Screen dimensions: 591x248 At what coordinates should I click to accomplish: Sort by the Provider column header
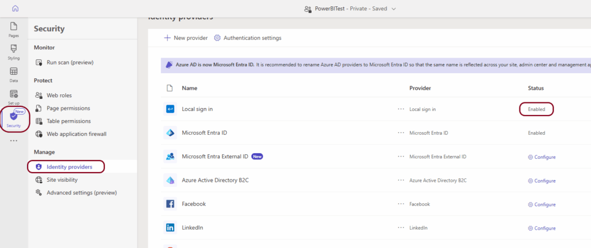coord(420,88)
